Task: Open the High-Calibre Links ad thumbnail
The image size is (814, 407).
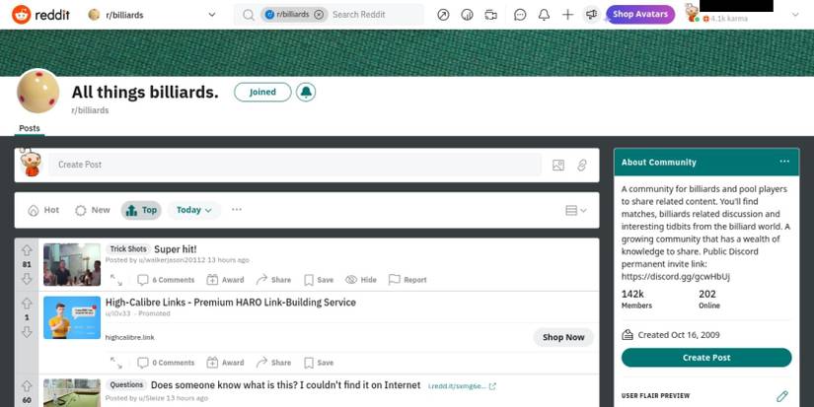Action: [x=72, y=317]
